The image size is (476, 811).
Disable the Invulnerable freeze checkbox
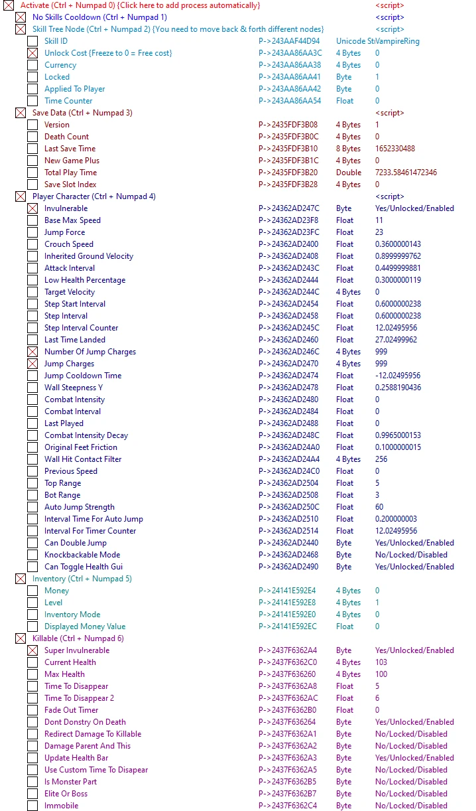point(32,208)
